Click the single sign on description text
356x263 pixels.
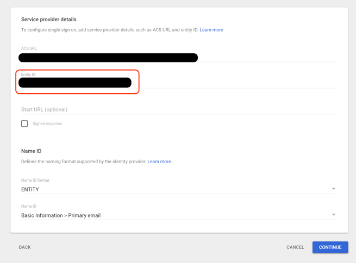(109, 30)
